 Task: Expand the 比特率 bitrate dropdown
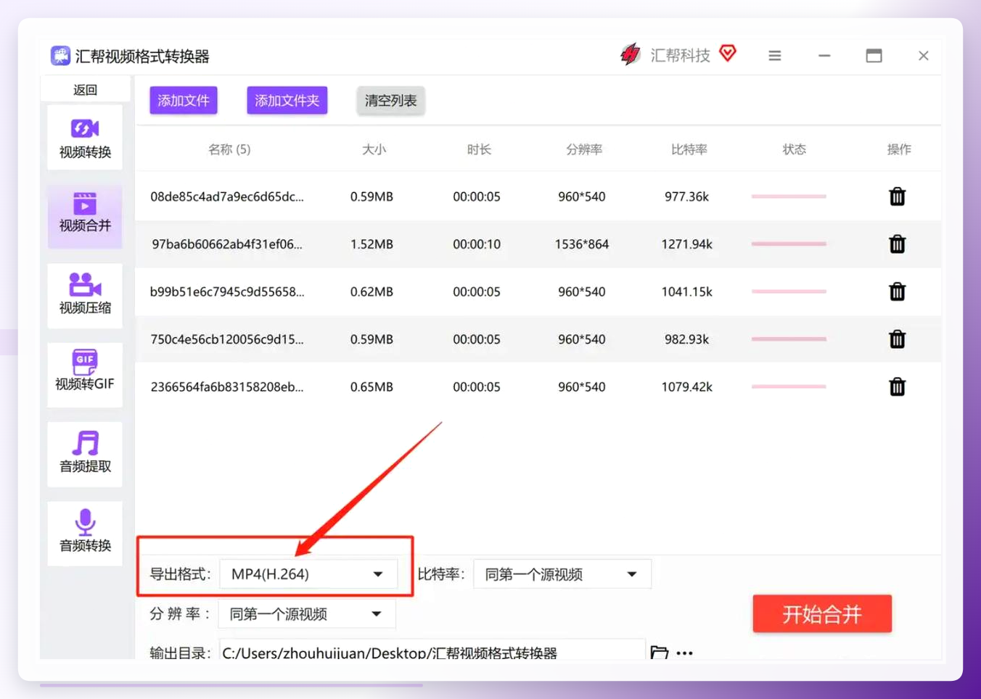[x=562, y=574]
